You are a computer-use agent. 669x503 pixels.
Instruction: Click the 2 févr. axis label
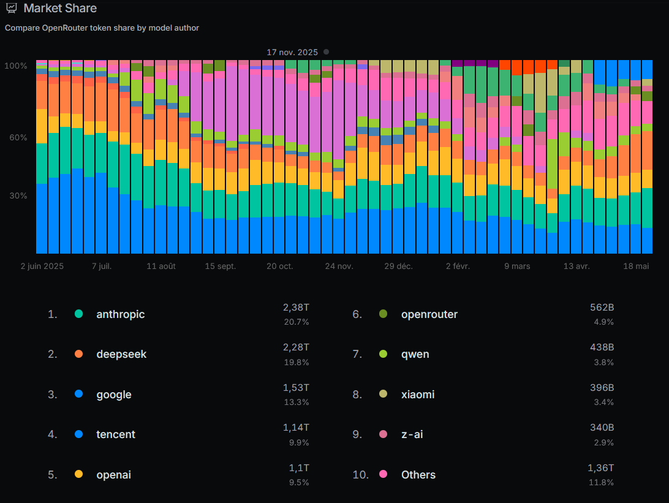coord(458,267)
